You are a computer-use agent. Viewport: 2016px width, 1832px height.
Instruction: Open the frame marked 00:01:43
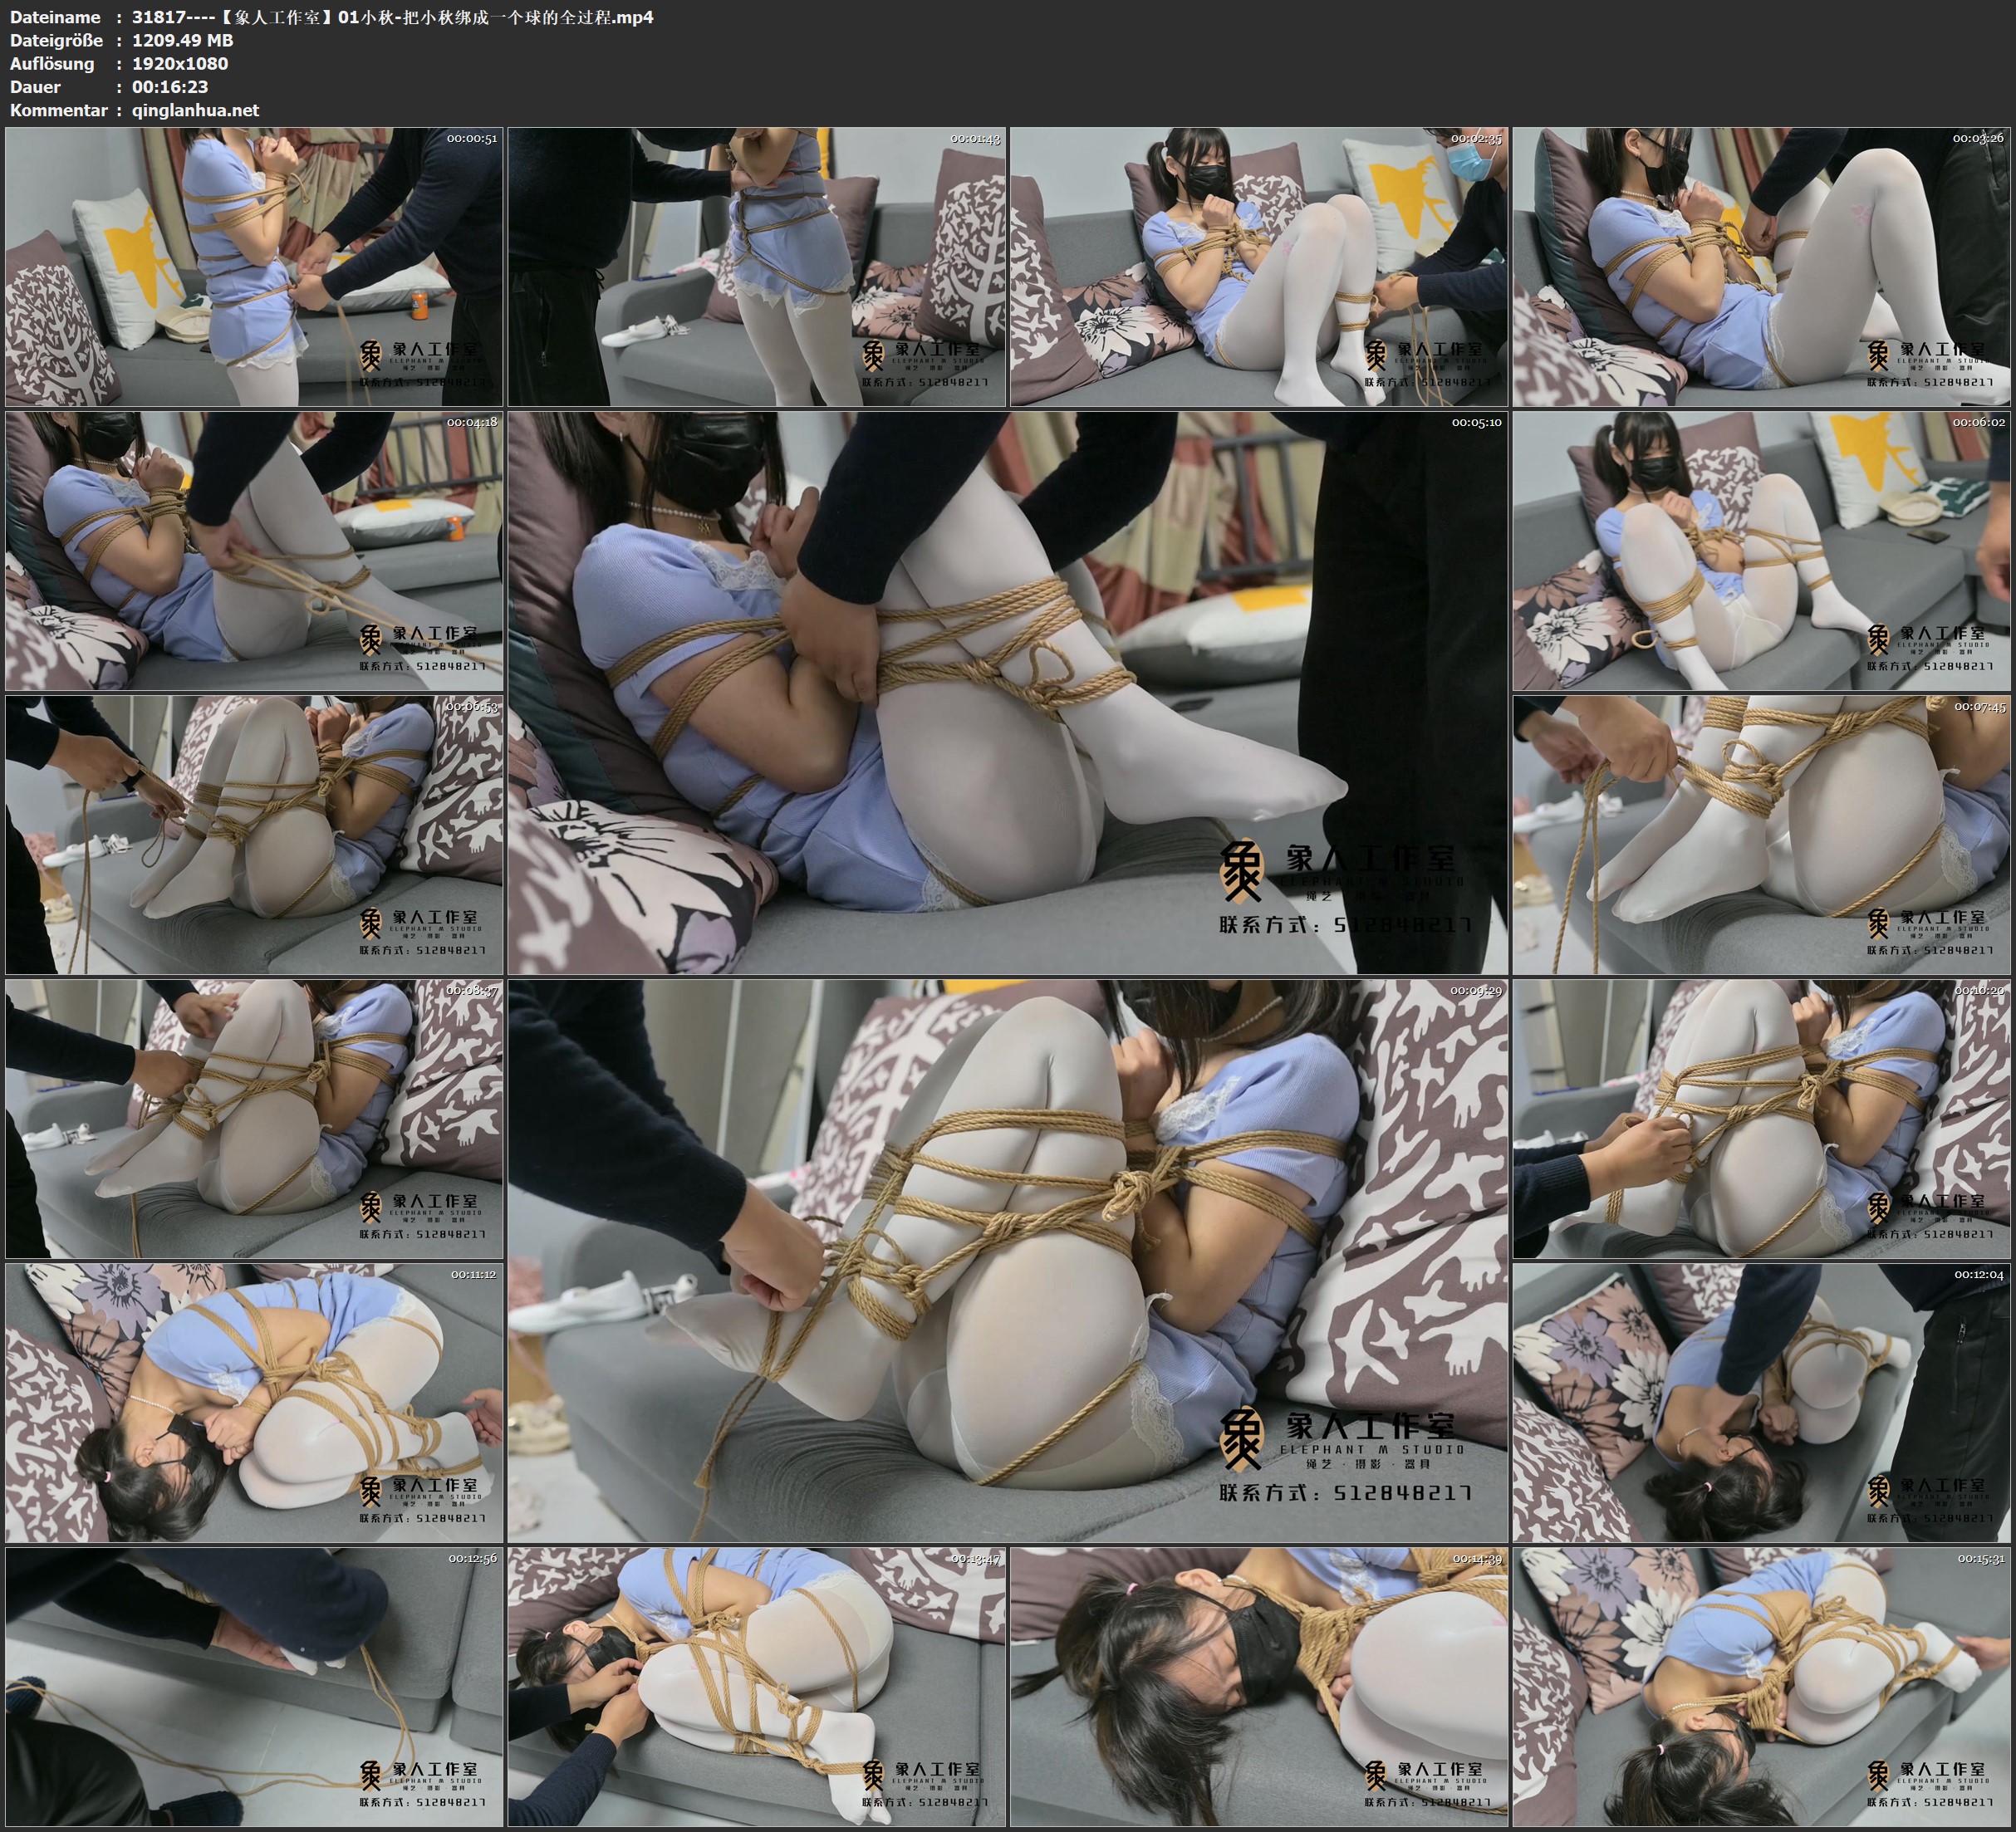[x=756, y=267]
